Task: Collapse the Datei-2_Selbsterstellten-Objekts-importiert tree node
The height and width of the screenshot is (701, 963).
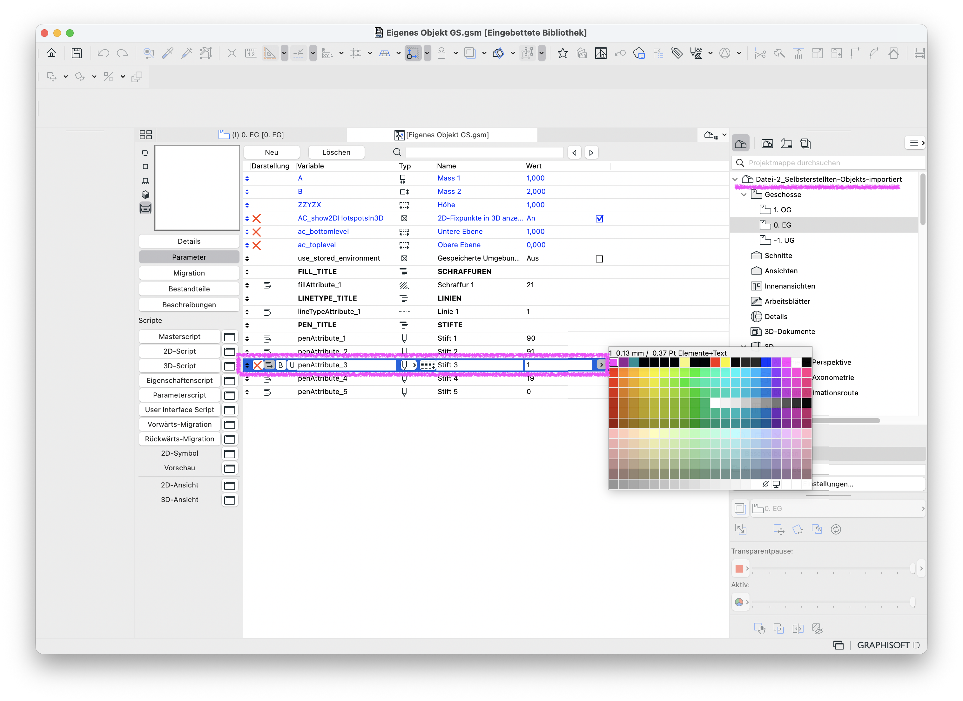Action: [735, 179]
